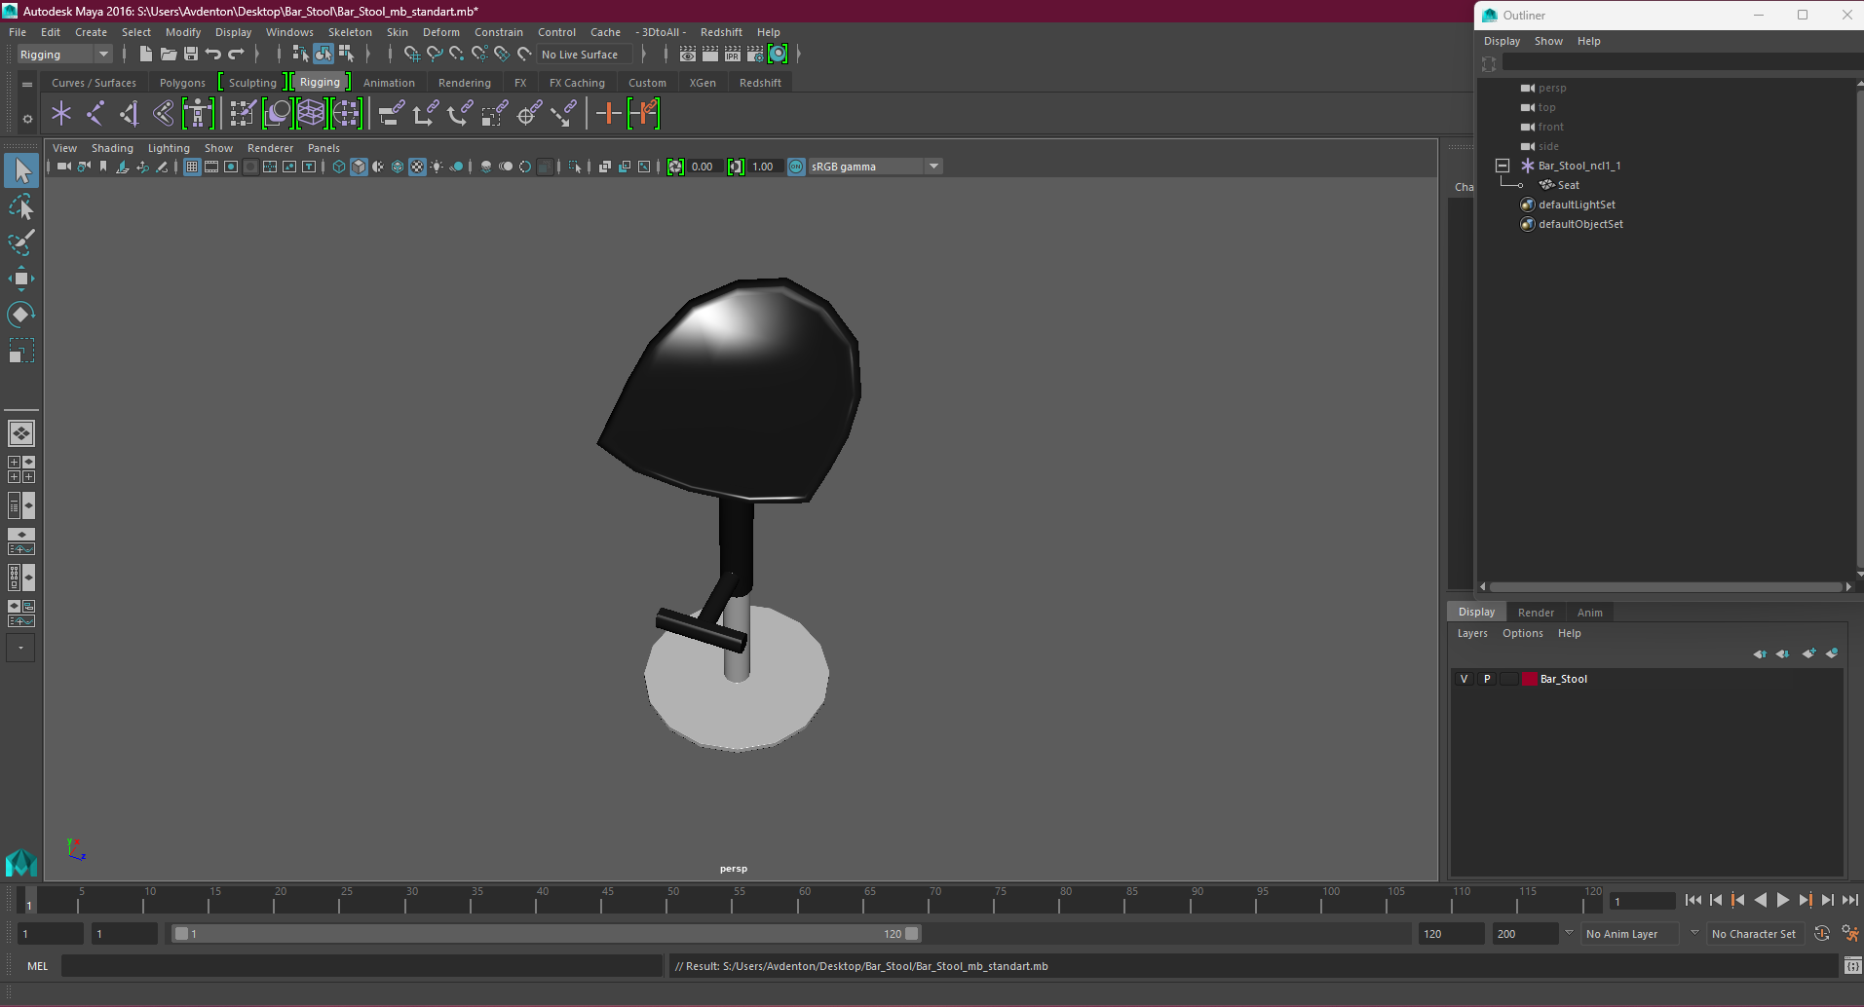Open the sRGB gamma view transform dropdown
This screenshot has height=1007, width=1864.
[x=876, y=167]
